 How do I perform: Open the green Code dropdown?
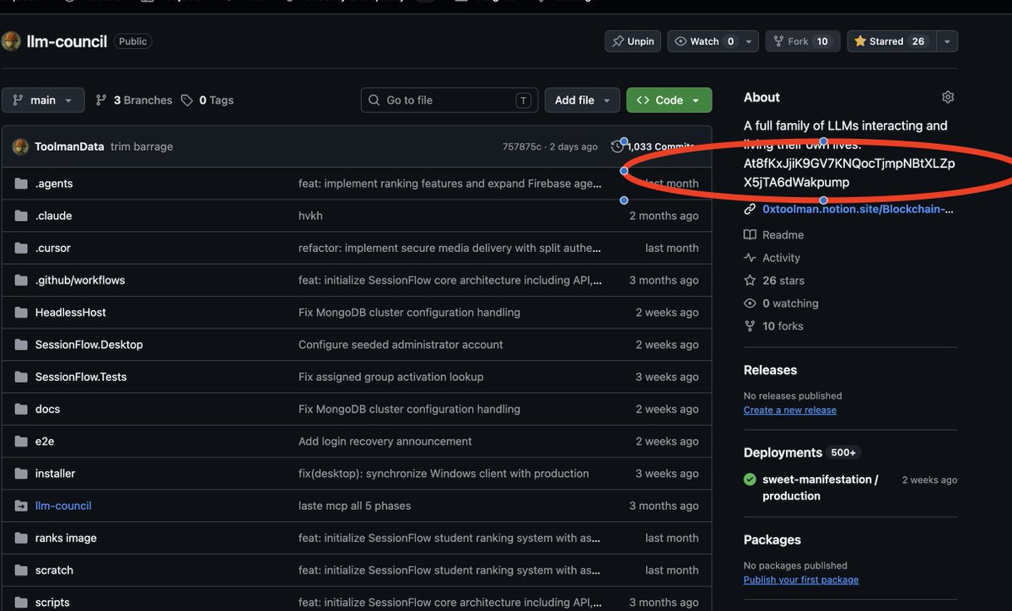coord(669,100)
